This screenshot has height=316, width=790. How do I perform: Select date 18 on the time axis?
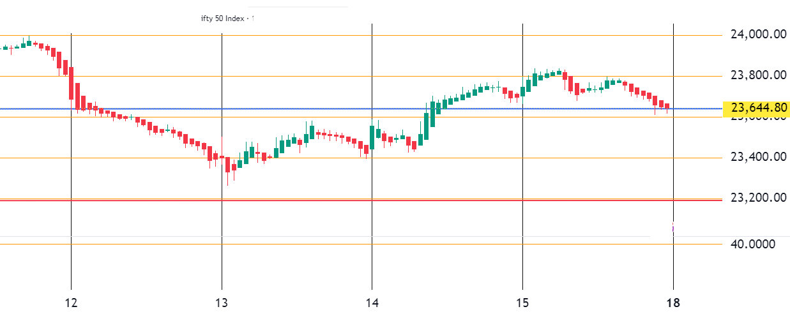point(674,302)
